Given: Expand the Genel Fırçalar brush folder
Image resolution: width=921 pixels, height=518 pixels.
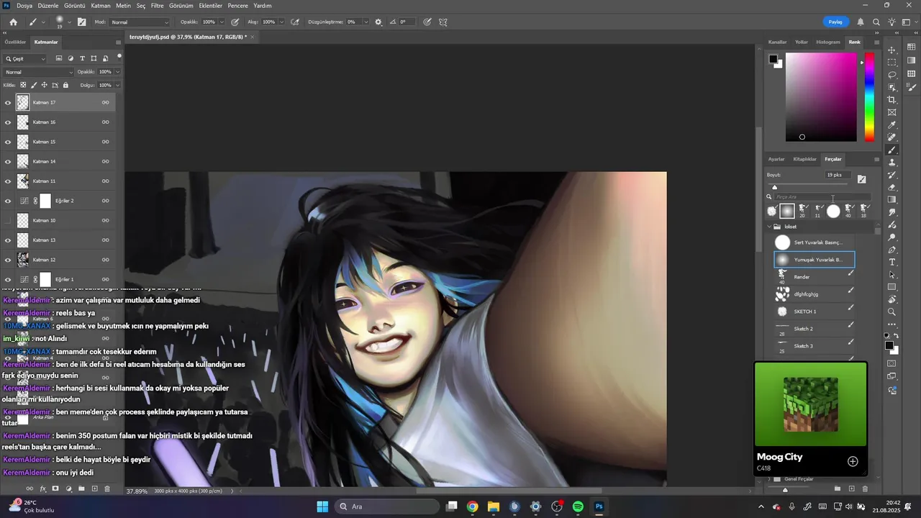Looking at the screenshot, I should (x=768, y=478).
